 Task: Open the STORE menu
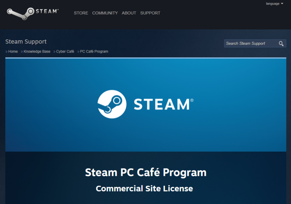coord(81,13)
